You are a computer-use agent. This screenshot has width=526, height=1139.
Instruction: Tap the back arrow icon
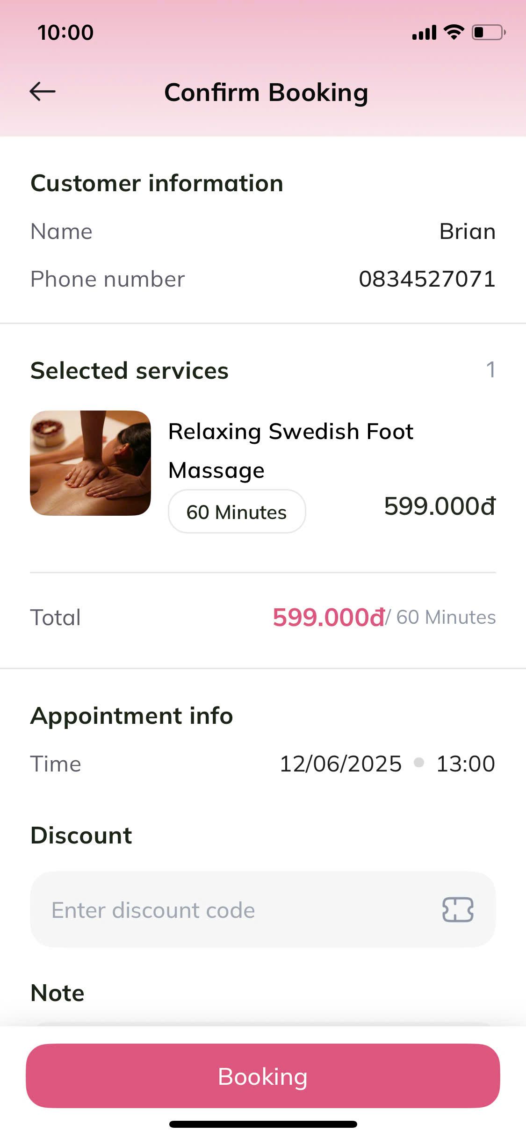click(43, 92)
